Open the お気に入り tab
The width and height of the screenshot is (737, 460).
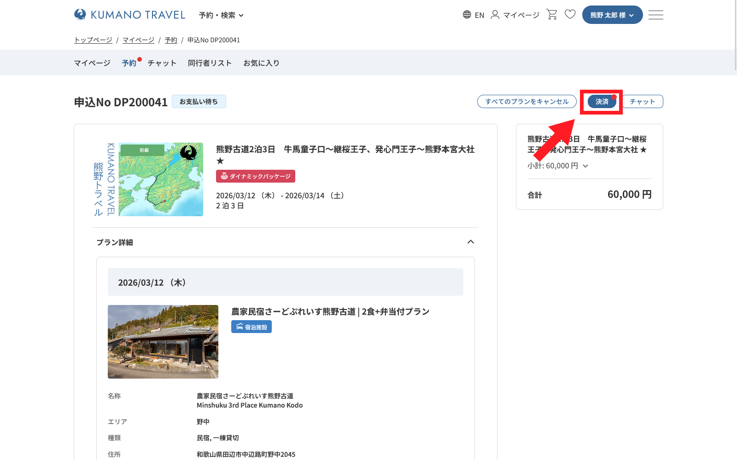click(261, 63)
